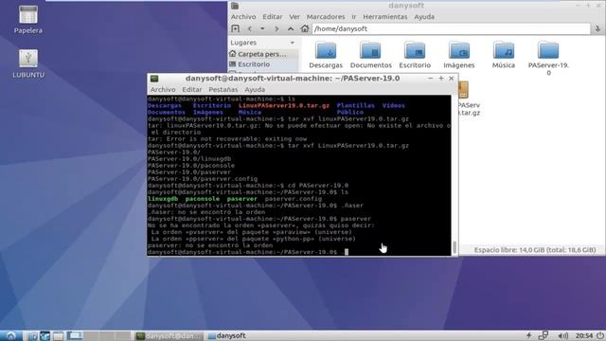The image size is (606, 341).
Task: Open the Ver menu in file manager
Action: click(x=294, y=17)
